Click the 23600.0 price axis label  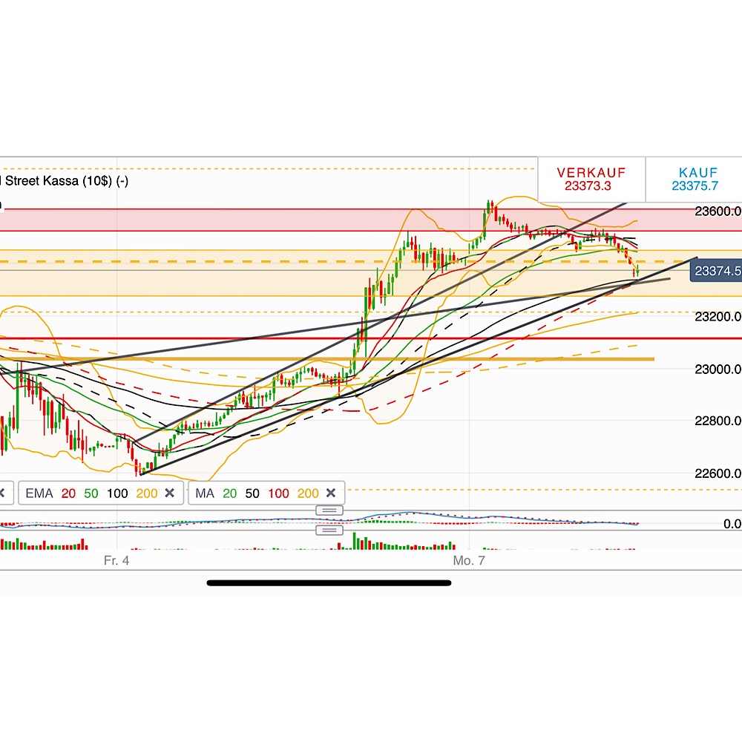point(717,211)
